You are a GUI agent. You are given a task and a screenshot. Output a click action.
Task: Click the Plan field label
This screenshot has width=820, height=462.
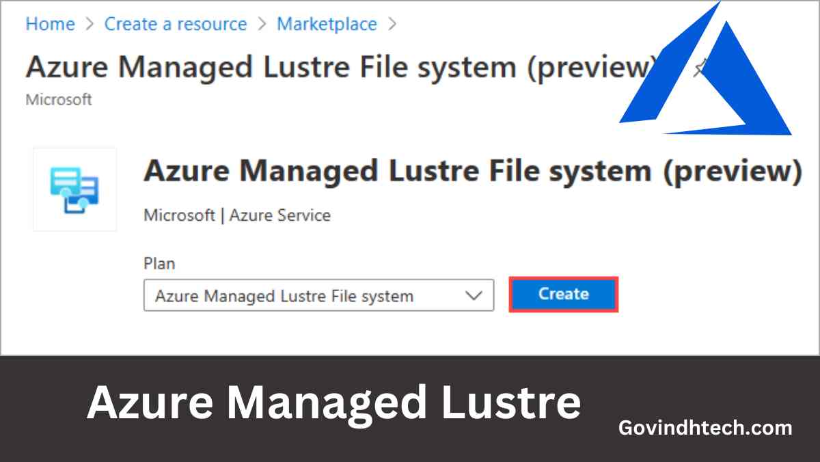click(159, 263)
